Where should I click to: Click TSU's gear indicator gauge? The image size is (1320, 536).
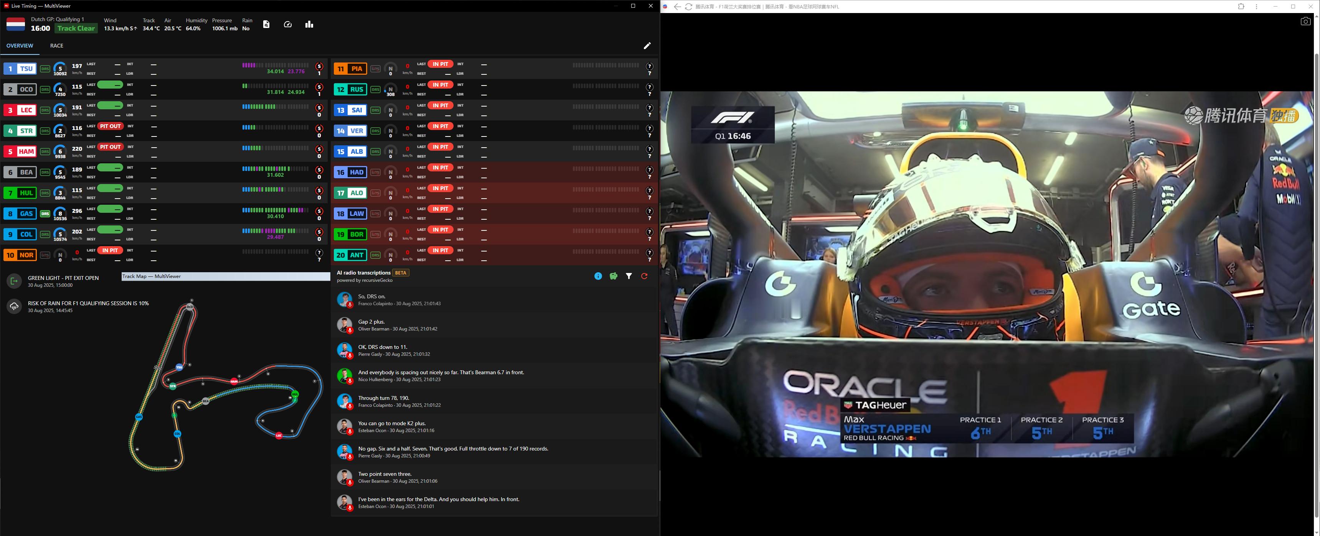click(x=60, y=69)
